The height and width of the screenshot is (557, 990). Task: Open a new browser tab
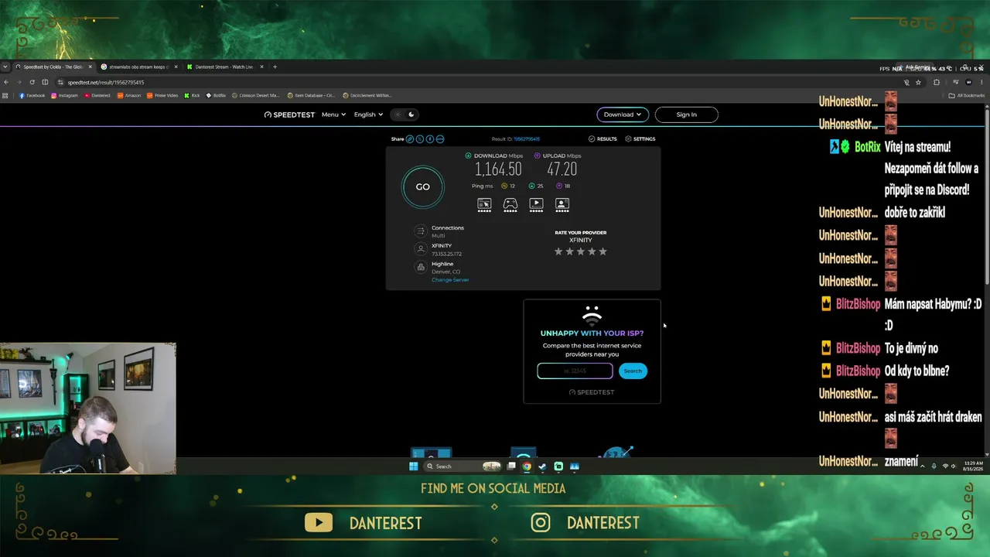(275, 67)
